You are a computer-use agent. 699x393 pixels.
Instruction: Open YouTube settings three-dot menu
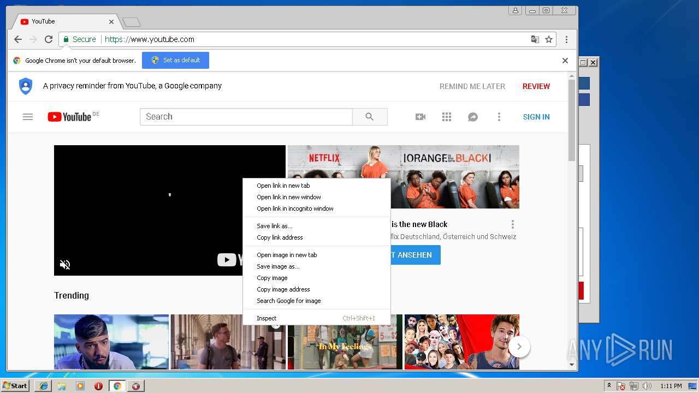tap(499, 117)
